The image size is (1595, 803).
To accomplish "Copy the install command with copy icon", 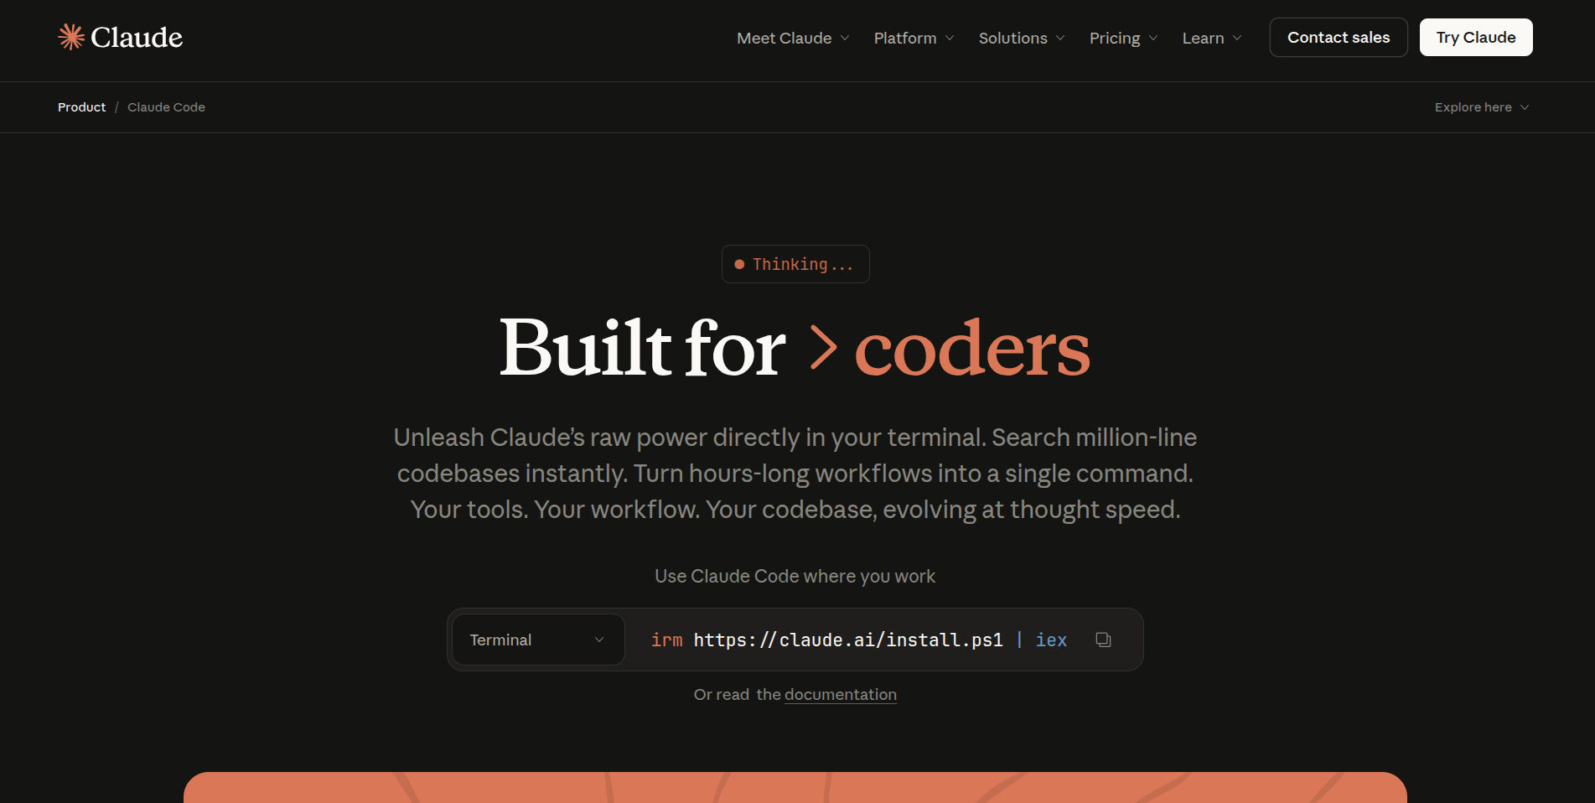I will [x=1103, y=640].
